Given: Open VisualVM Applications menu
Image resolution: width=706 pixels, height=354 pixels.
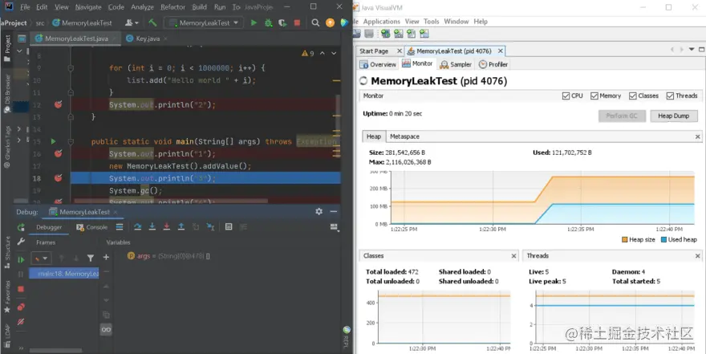Looking at the screenshot, I should 381,21.
